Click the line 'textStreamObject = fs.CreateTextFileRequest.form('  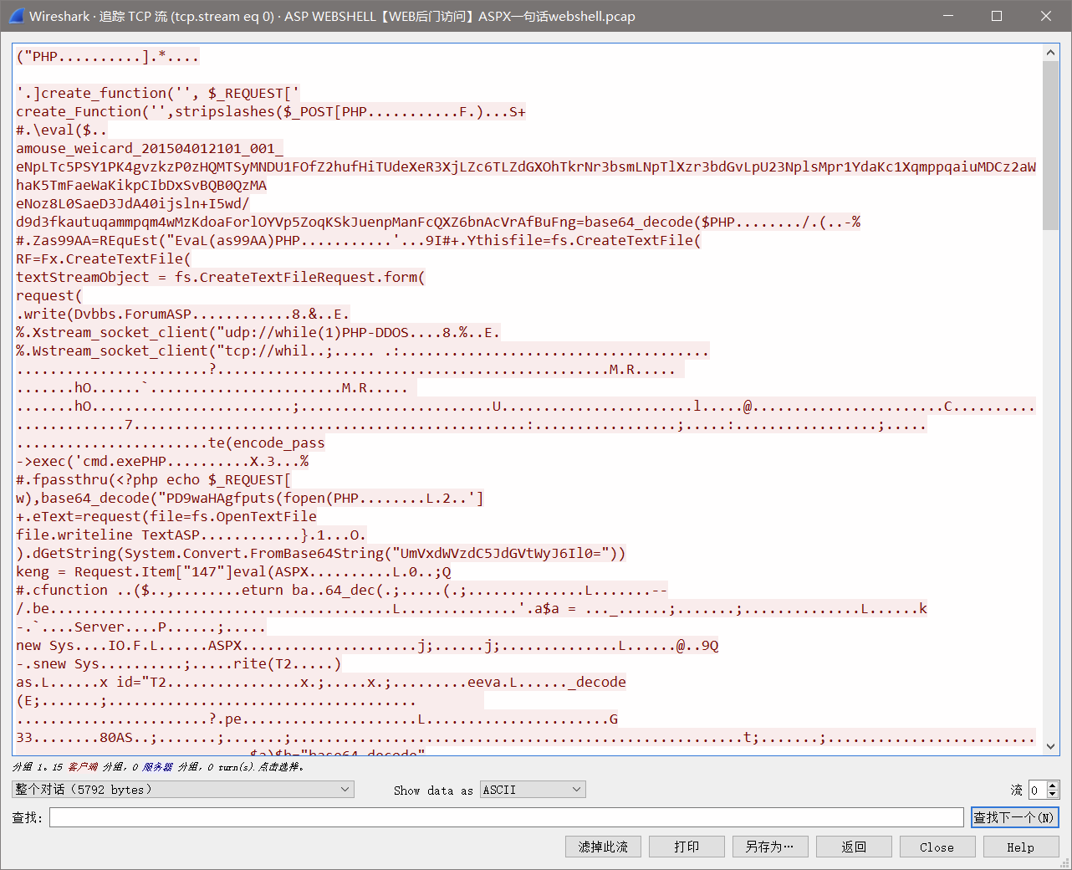click(x=221, y=277)
